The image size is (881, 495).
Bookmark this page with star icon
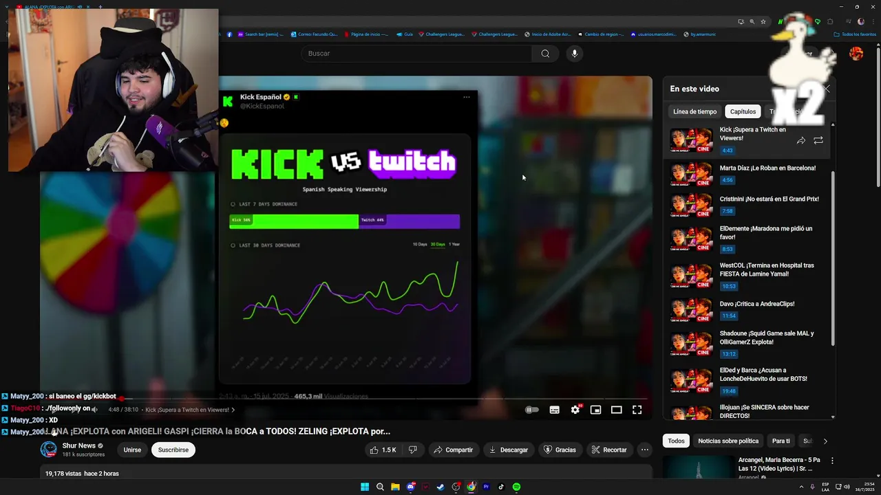tap(763, 21)
